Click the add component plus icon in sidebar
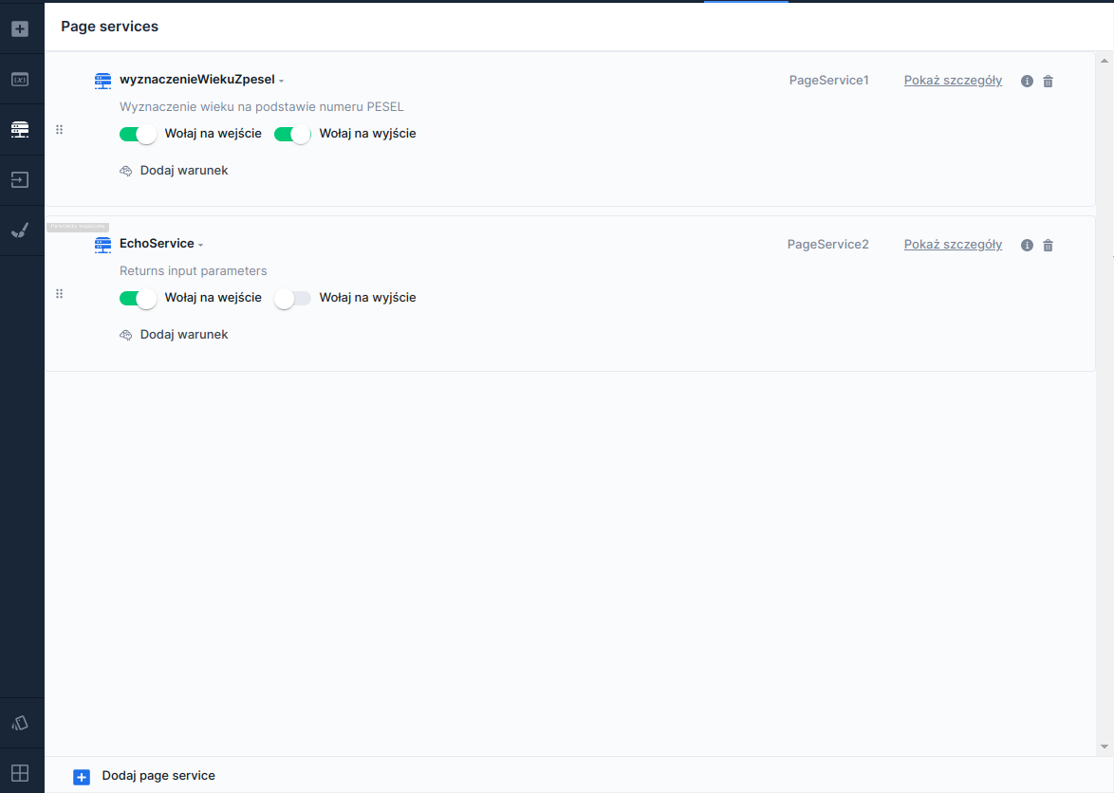The width and height of the screenshot is (1114, 793). [x=20, y=28]
